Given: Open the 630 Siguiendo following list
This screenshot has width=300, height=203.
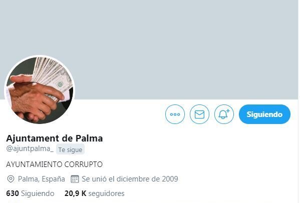Looking at the screenshot, I should pos(30,193).
